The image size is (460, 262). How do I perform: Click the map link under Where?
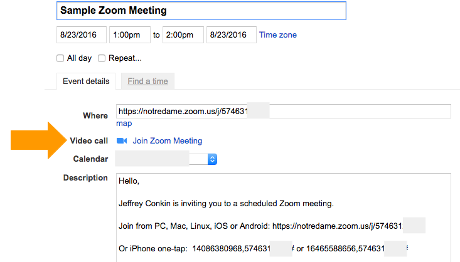tap(124, 123)
